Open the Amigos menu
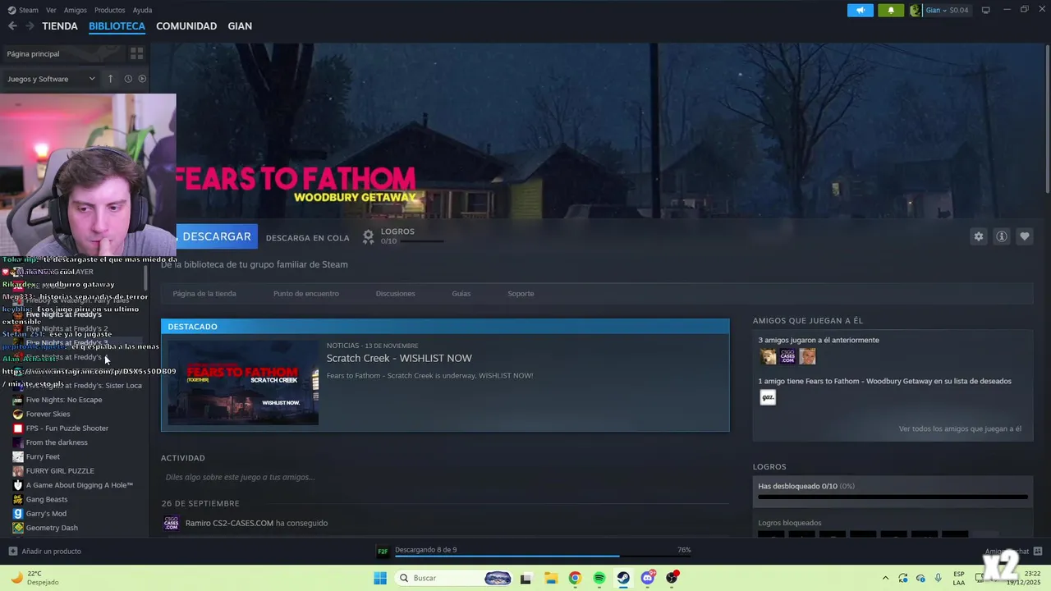1051x591 pixels. click(x=76, y=10)
